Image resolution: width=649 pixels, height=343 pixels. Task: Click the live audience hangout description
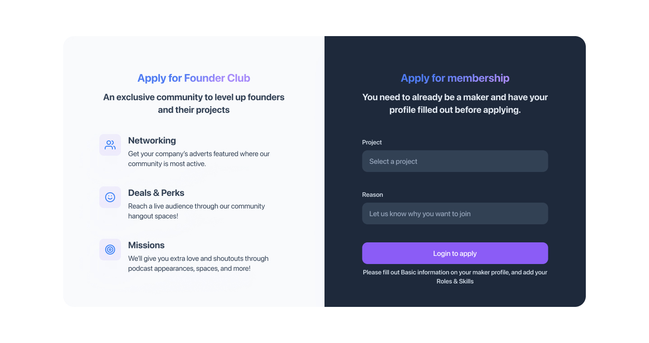[196, 211]
